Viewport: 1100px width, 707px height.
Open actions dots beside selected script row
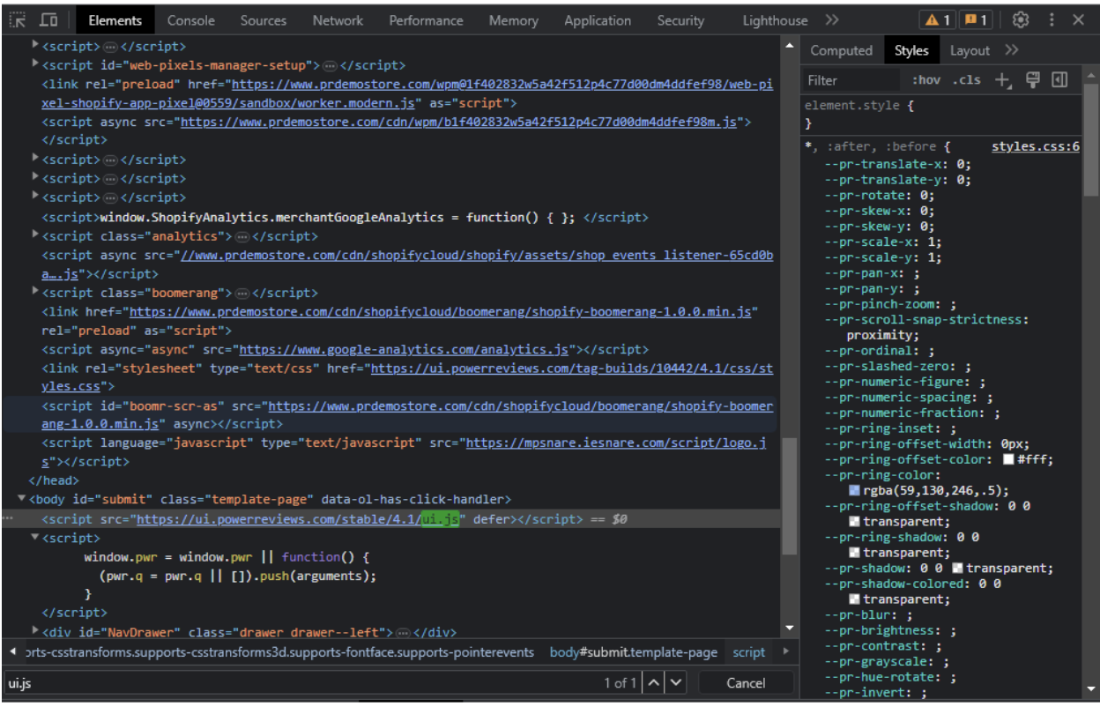point(8,519)
